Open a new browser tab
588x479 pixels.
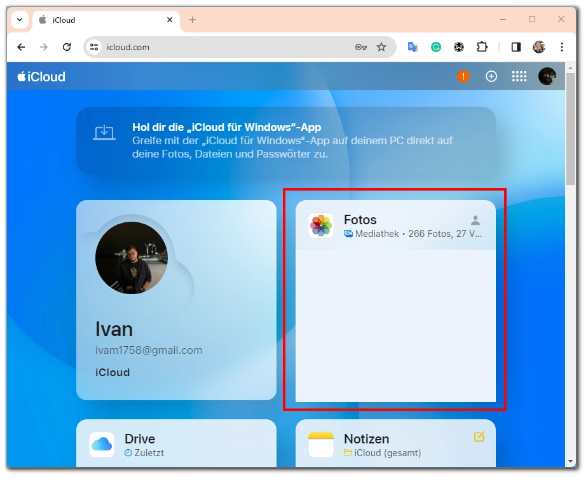[x=193, y=20]
